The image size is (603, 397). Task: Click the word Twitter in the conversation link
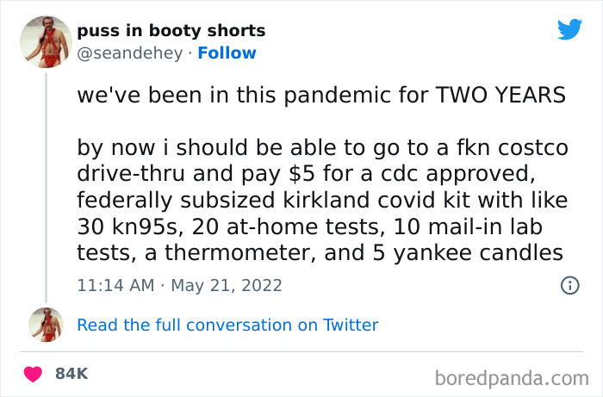click(351, 326)
